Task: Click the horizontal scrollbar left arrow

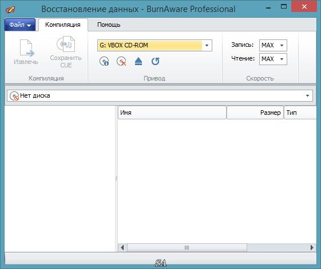Action: 122,247
